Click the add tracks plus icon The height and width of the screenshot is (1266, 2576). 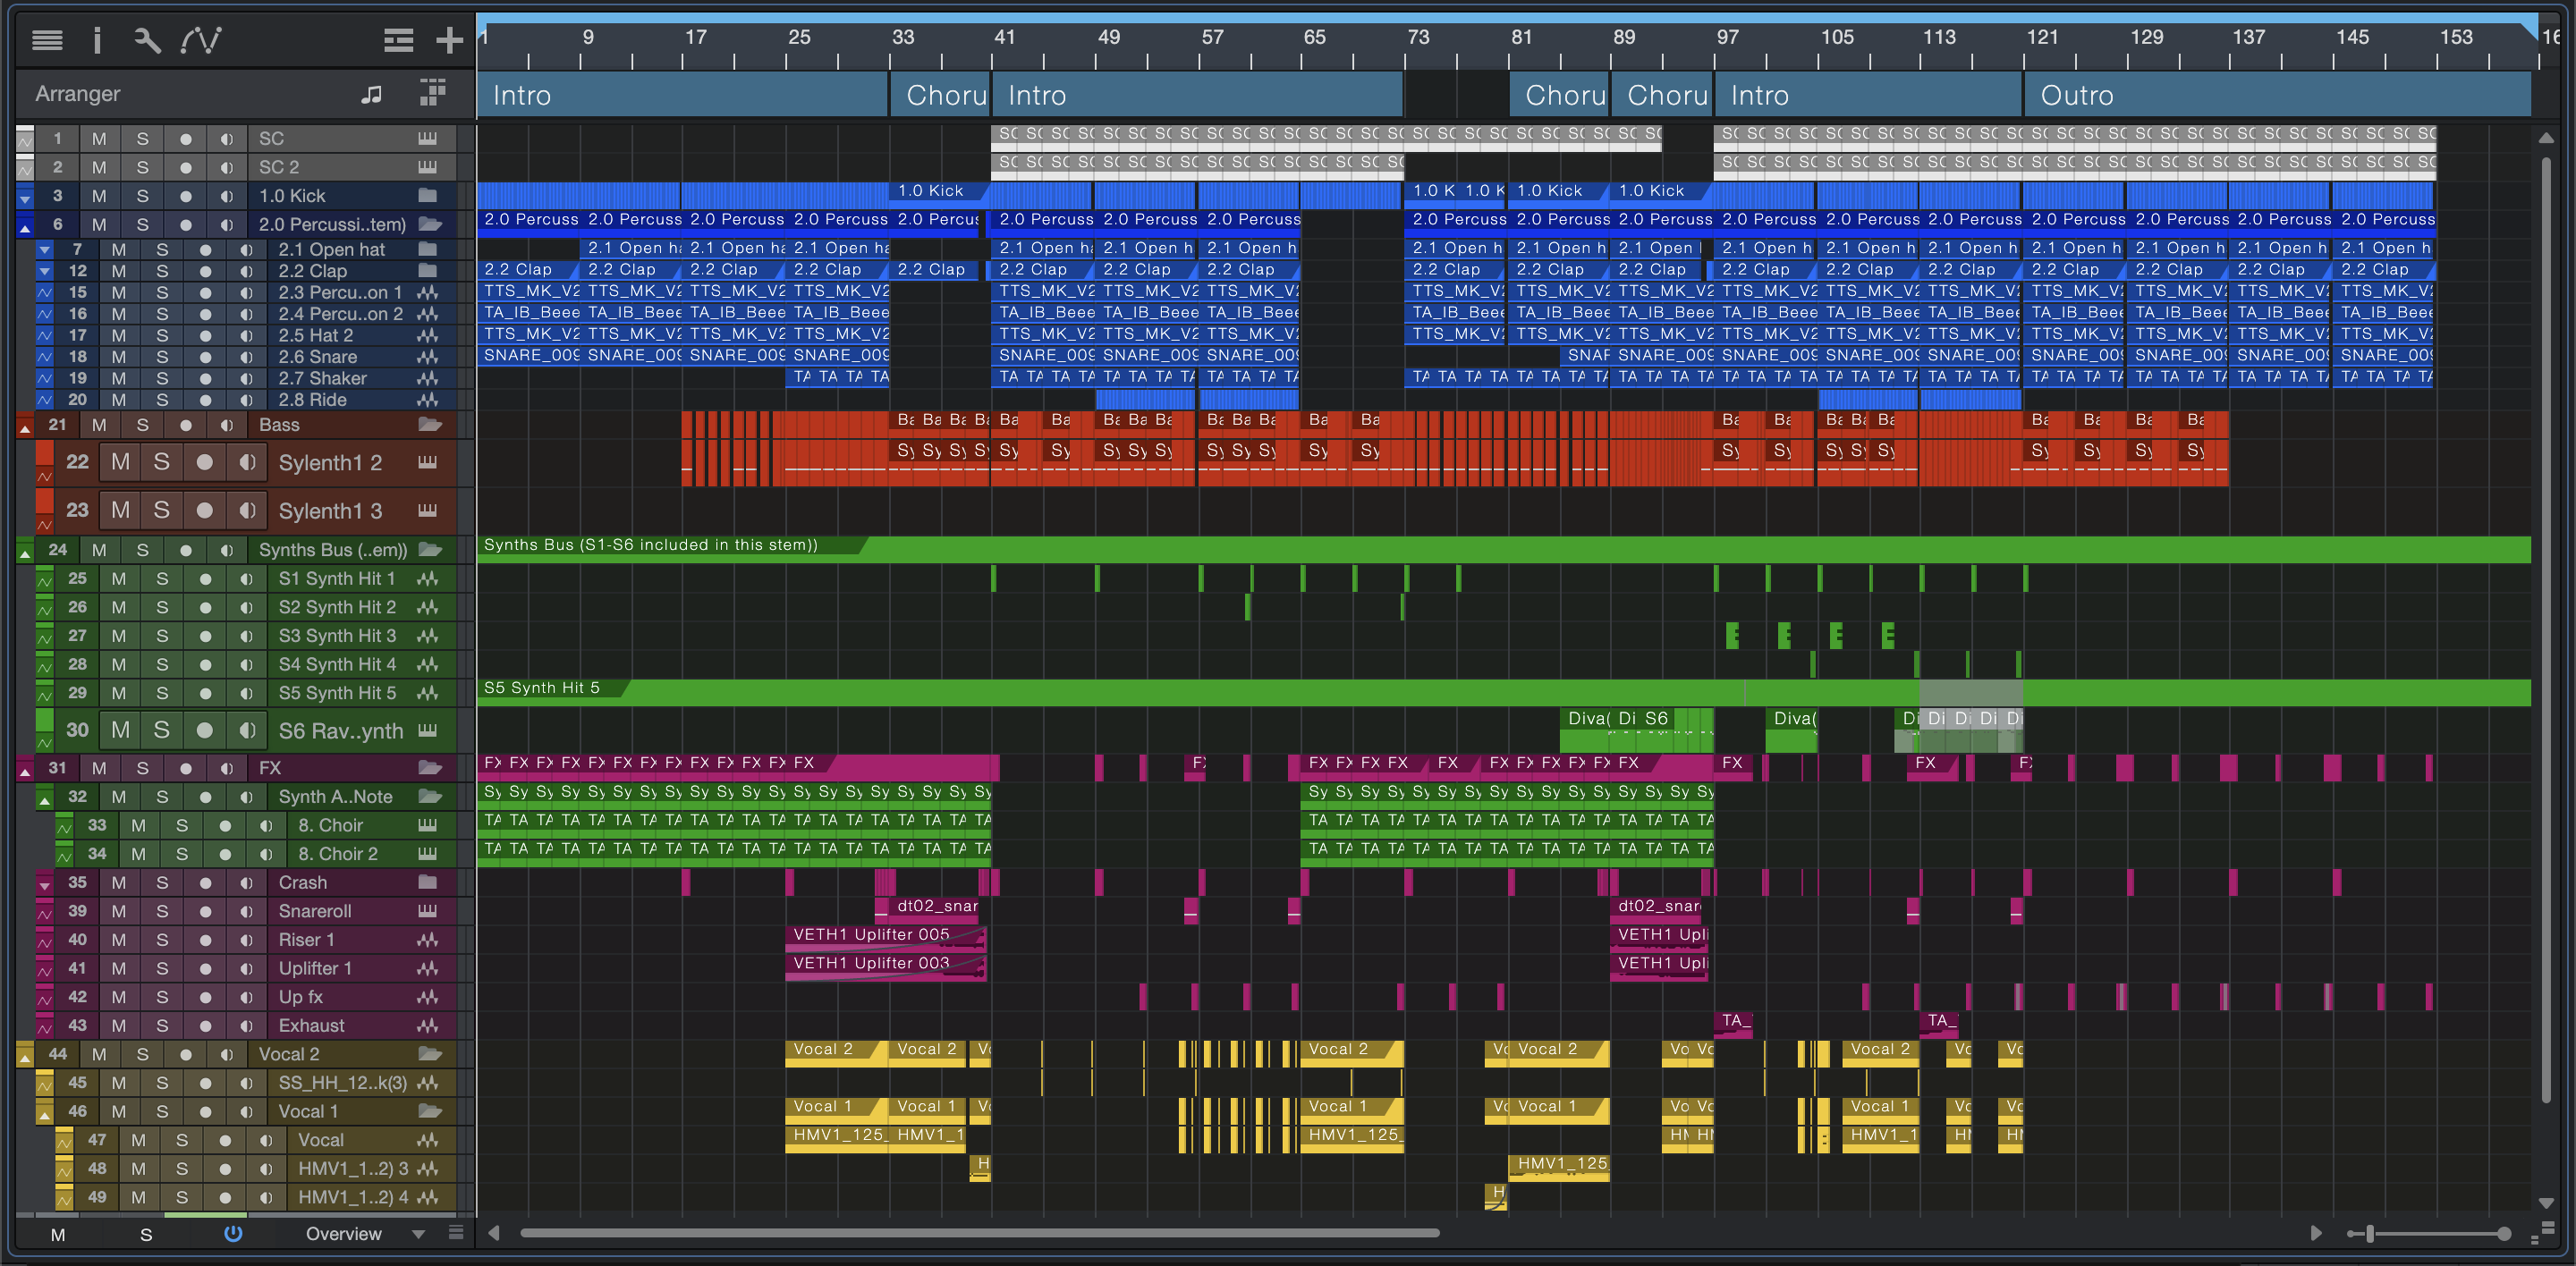[x=449, y=40]
